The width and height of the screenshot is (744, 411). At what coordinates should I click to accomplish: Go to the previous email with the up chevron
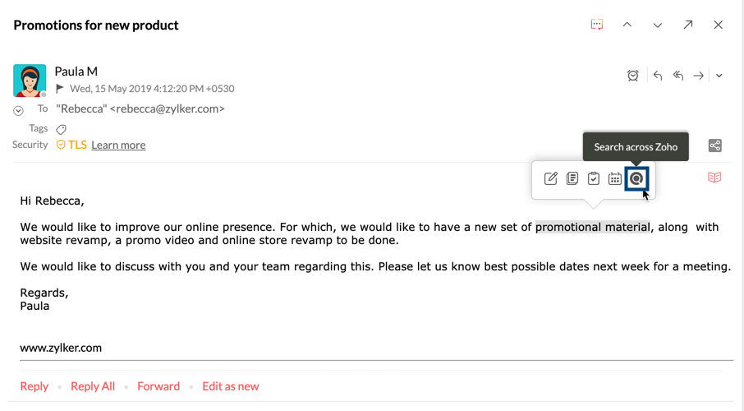coord(627,25)
